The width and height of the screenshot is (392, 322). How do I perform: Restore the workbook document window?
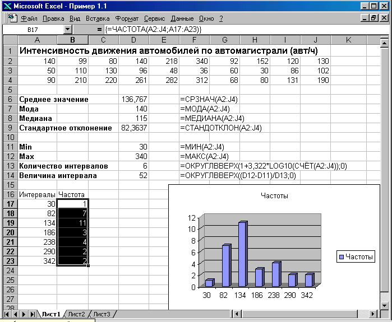373,18
